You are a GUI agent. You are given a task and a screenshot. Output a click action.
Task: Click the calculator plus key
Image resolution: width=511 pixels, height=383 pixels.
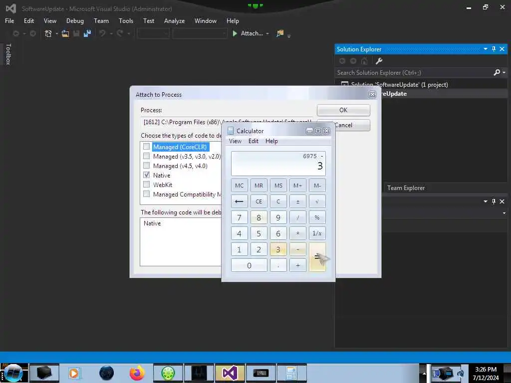297,265
